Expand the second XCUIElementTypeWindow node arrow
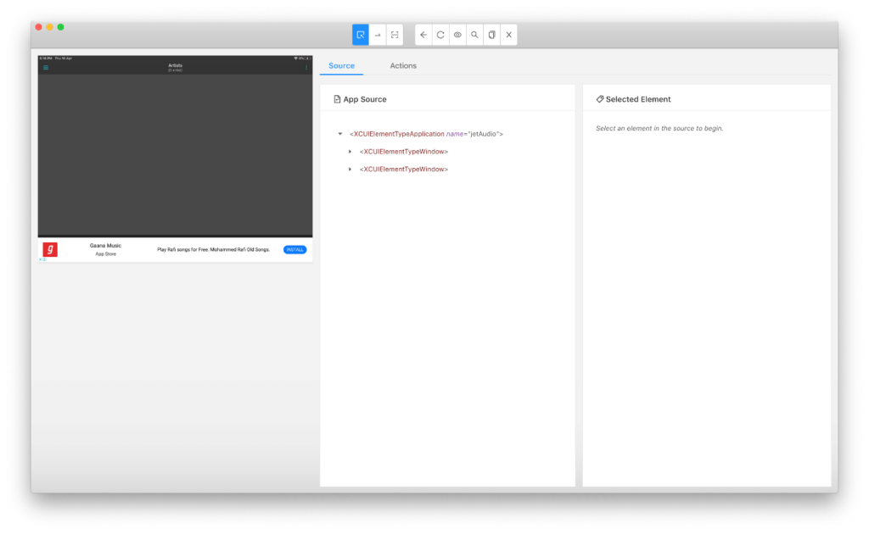 (350, 170)
